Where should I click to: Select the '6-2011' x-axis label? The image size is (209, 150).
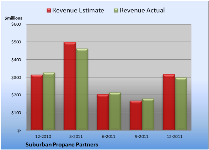pos(109,136)
